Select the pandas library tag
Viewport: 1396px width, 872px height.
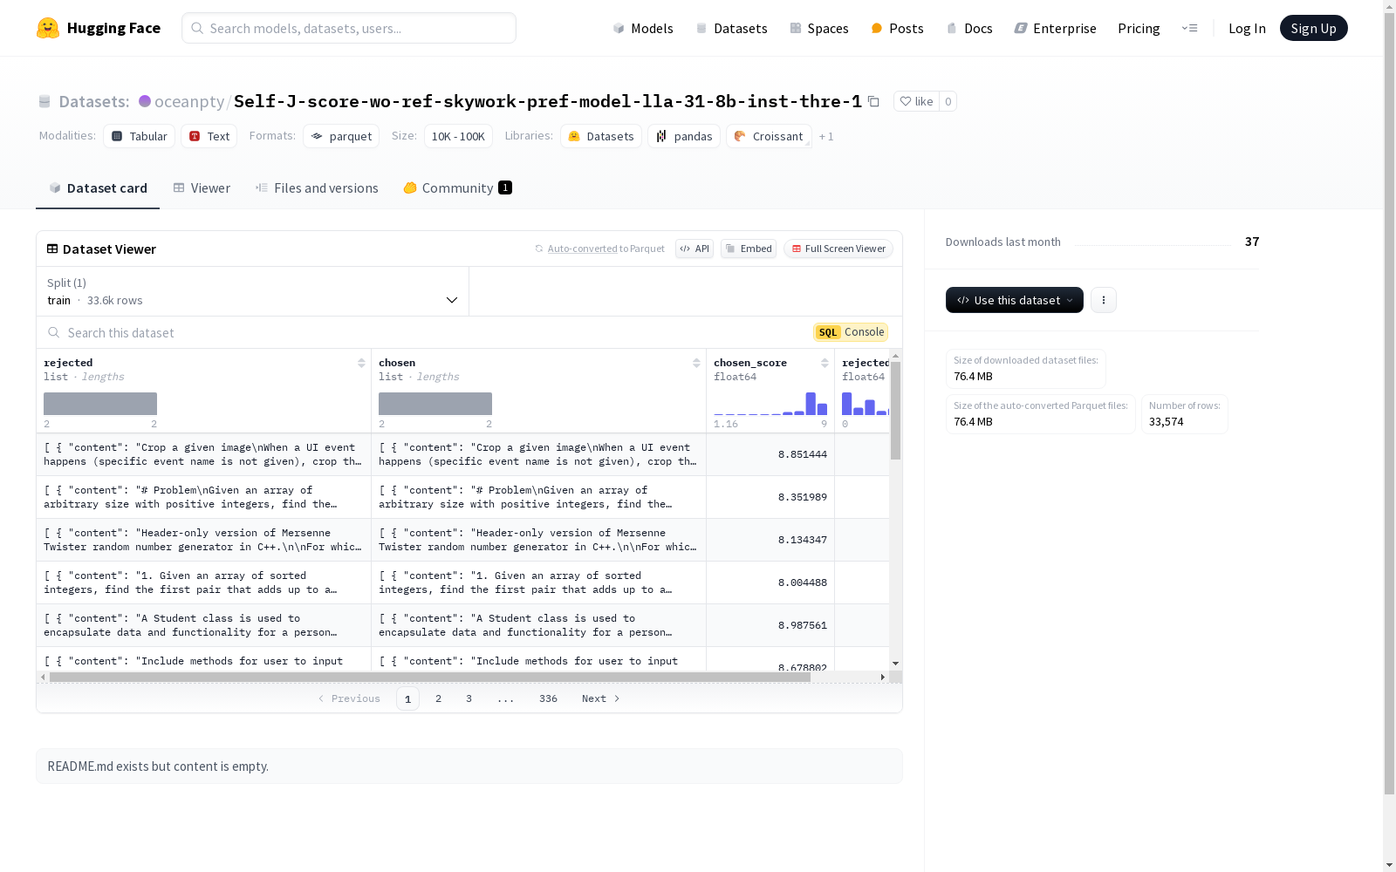click(x=684, y=136)
